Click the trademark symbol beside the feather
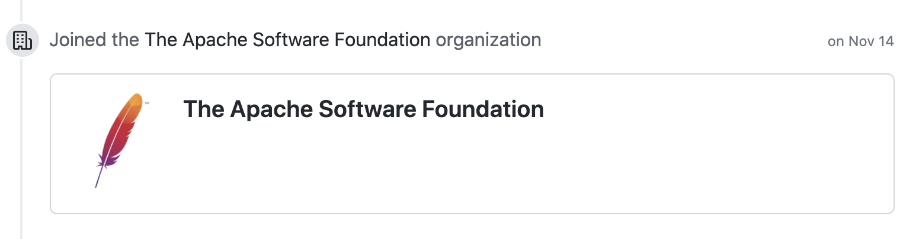The image size is (916, 239). 146,104
